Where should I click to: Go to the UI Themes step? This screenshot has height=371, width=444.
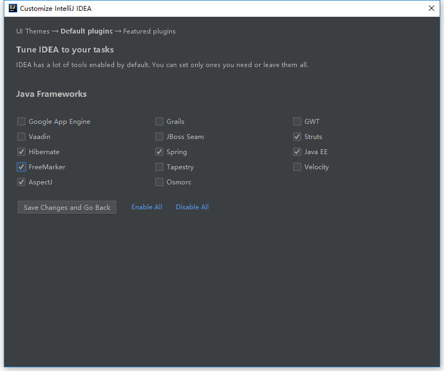[x=33, y=31]
